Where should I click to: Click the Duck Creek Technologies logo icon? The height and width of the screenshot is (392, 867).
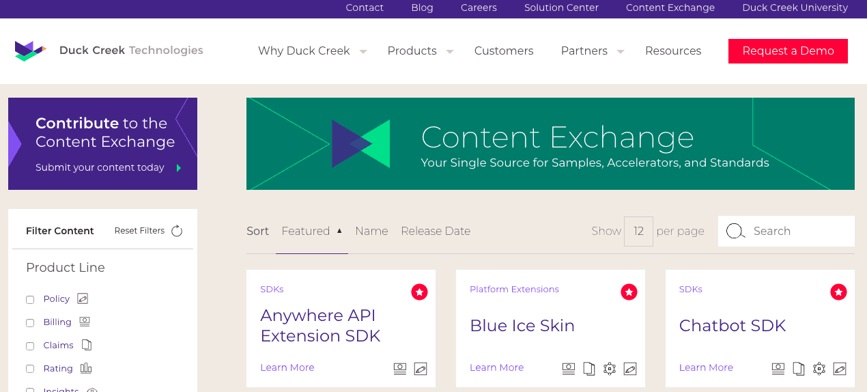point(31,51)
